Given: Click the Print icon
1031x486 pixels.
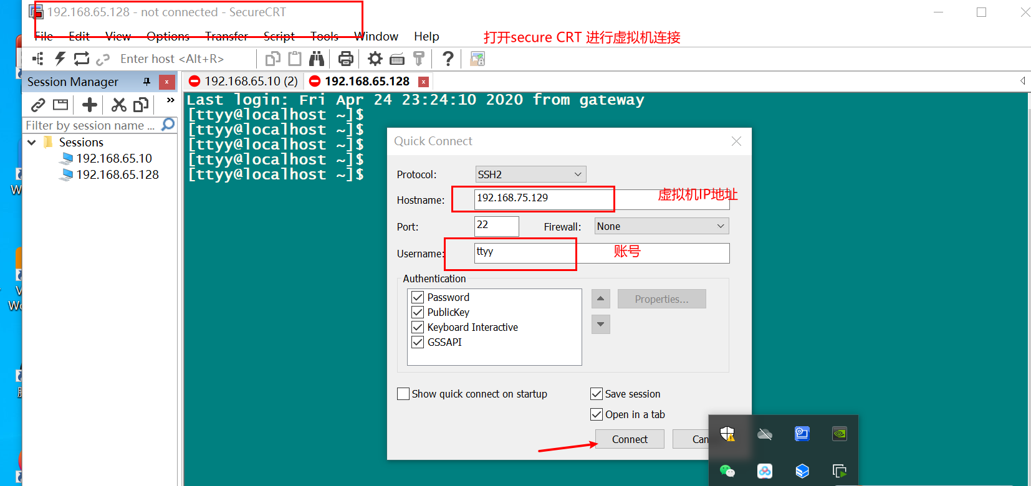Looking at the screenshot, I should click(x=345, y=59).
